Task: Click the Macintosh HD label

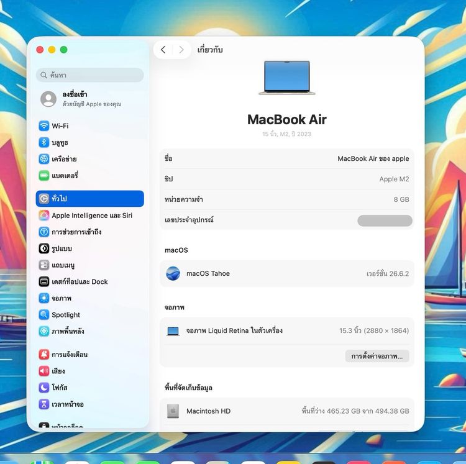Action: coord(209,411)
